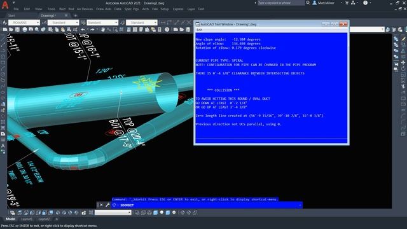Viewport: 407px width, 229px height.
Task: Expand the Undo history dropdown arrow
Action: [88, 30]
